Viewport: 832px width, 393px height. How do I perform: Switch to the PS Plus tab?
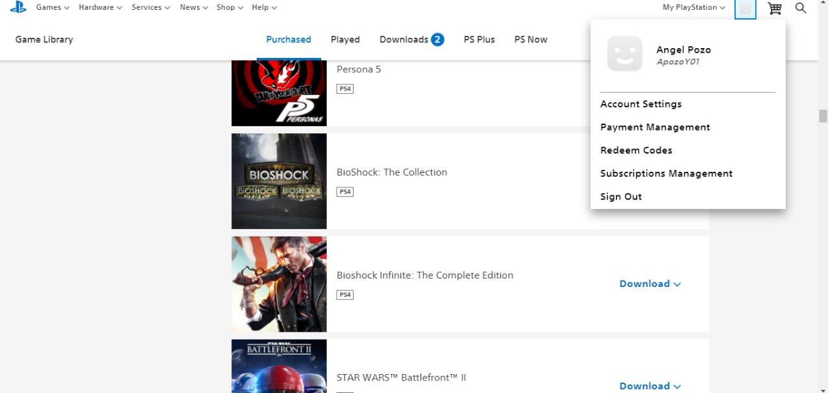tap(479, 40)
